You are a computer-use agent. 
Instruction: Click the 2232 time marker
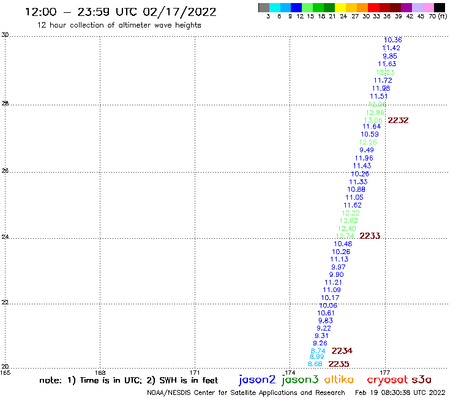pos(398,120)
